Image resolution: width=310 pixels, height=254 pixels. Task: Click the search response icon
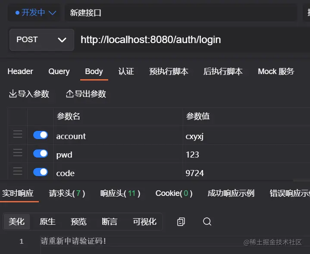(x=207, y=222)
